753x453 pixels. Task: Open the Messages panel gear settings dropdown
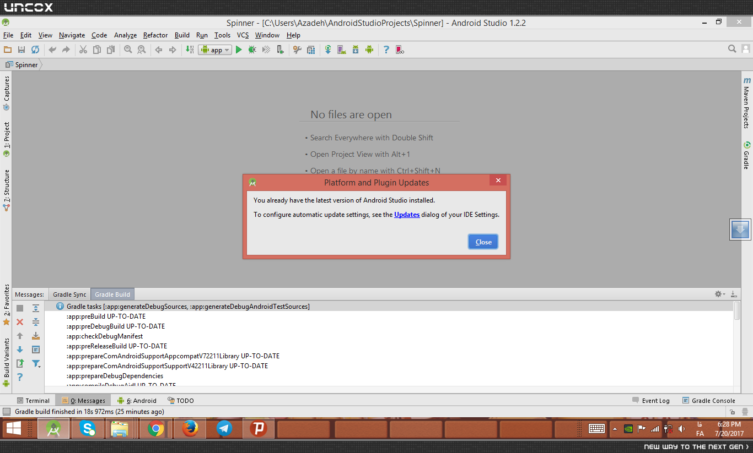pyautogui.click(x=719, y=294)
